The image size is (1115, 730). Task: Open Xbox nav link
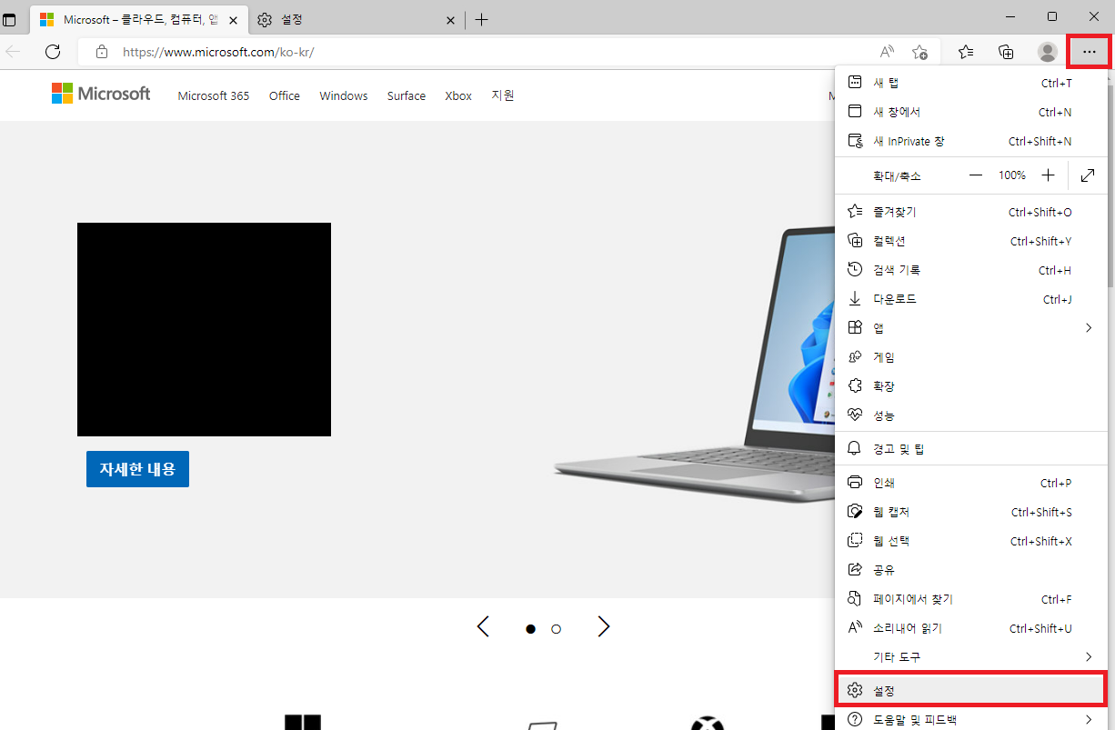click(x=458, y=95)
